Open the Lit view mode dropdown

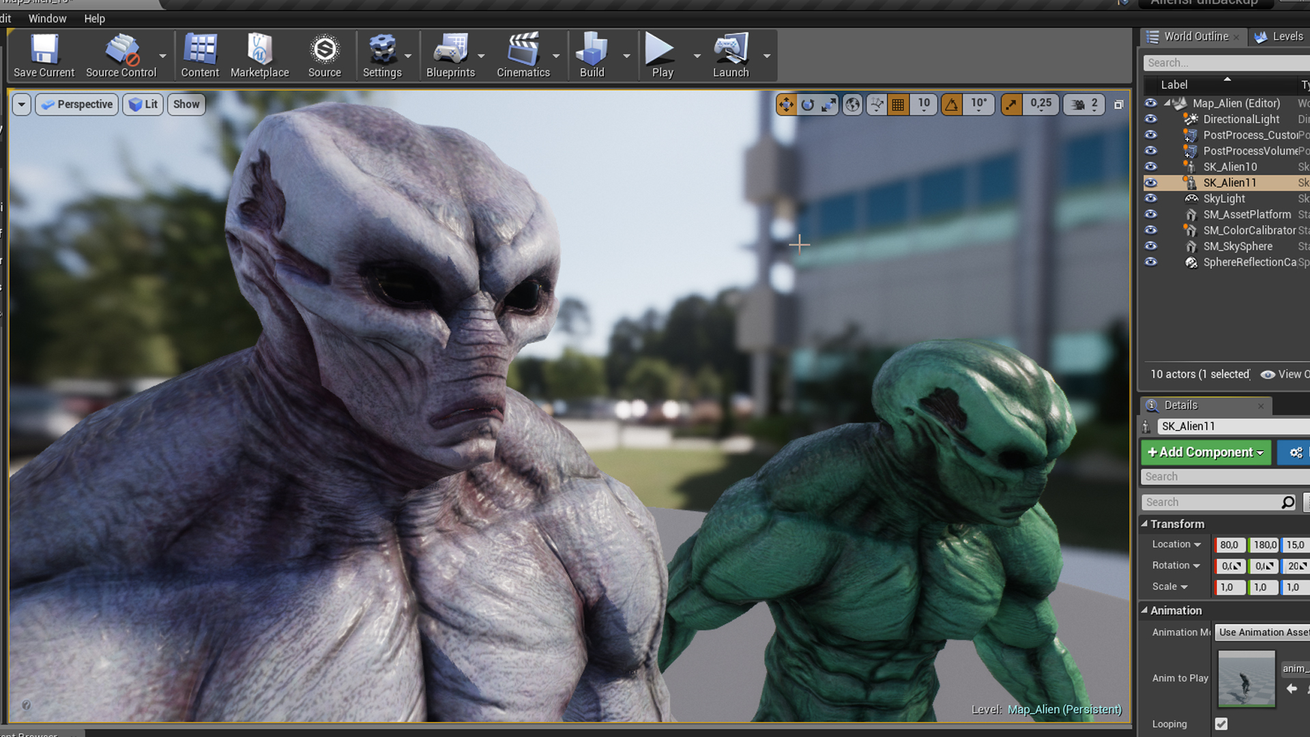[x=143, y=104]
